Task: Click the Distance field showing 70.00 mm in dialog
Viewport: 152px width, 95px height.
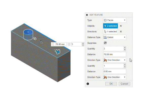Action: pos(115,54)
